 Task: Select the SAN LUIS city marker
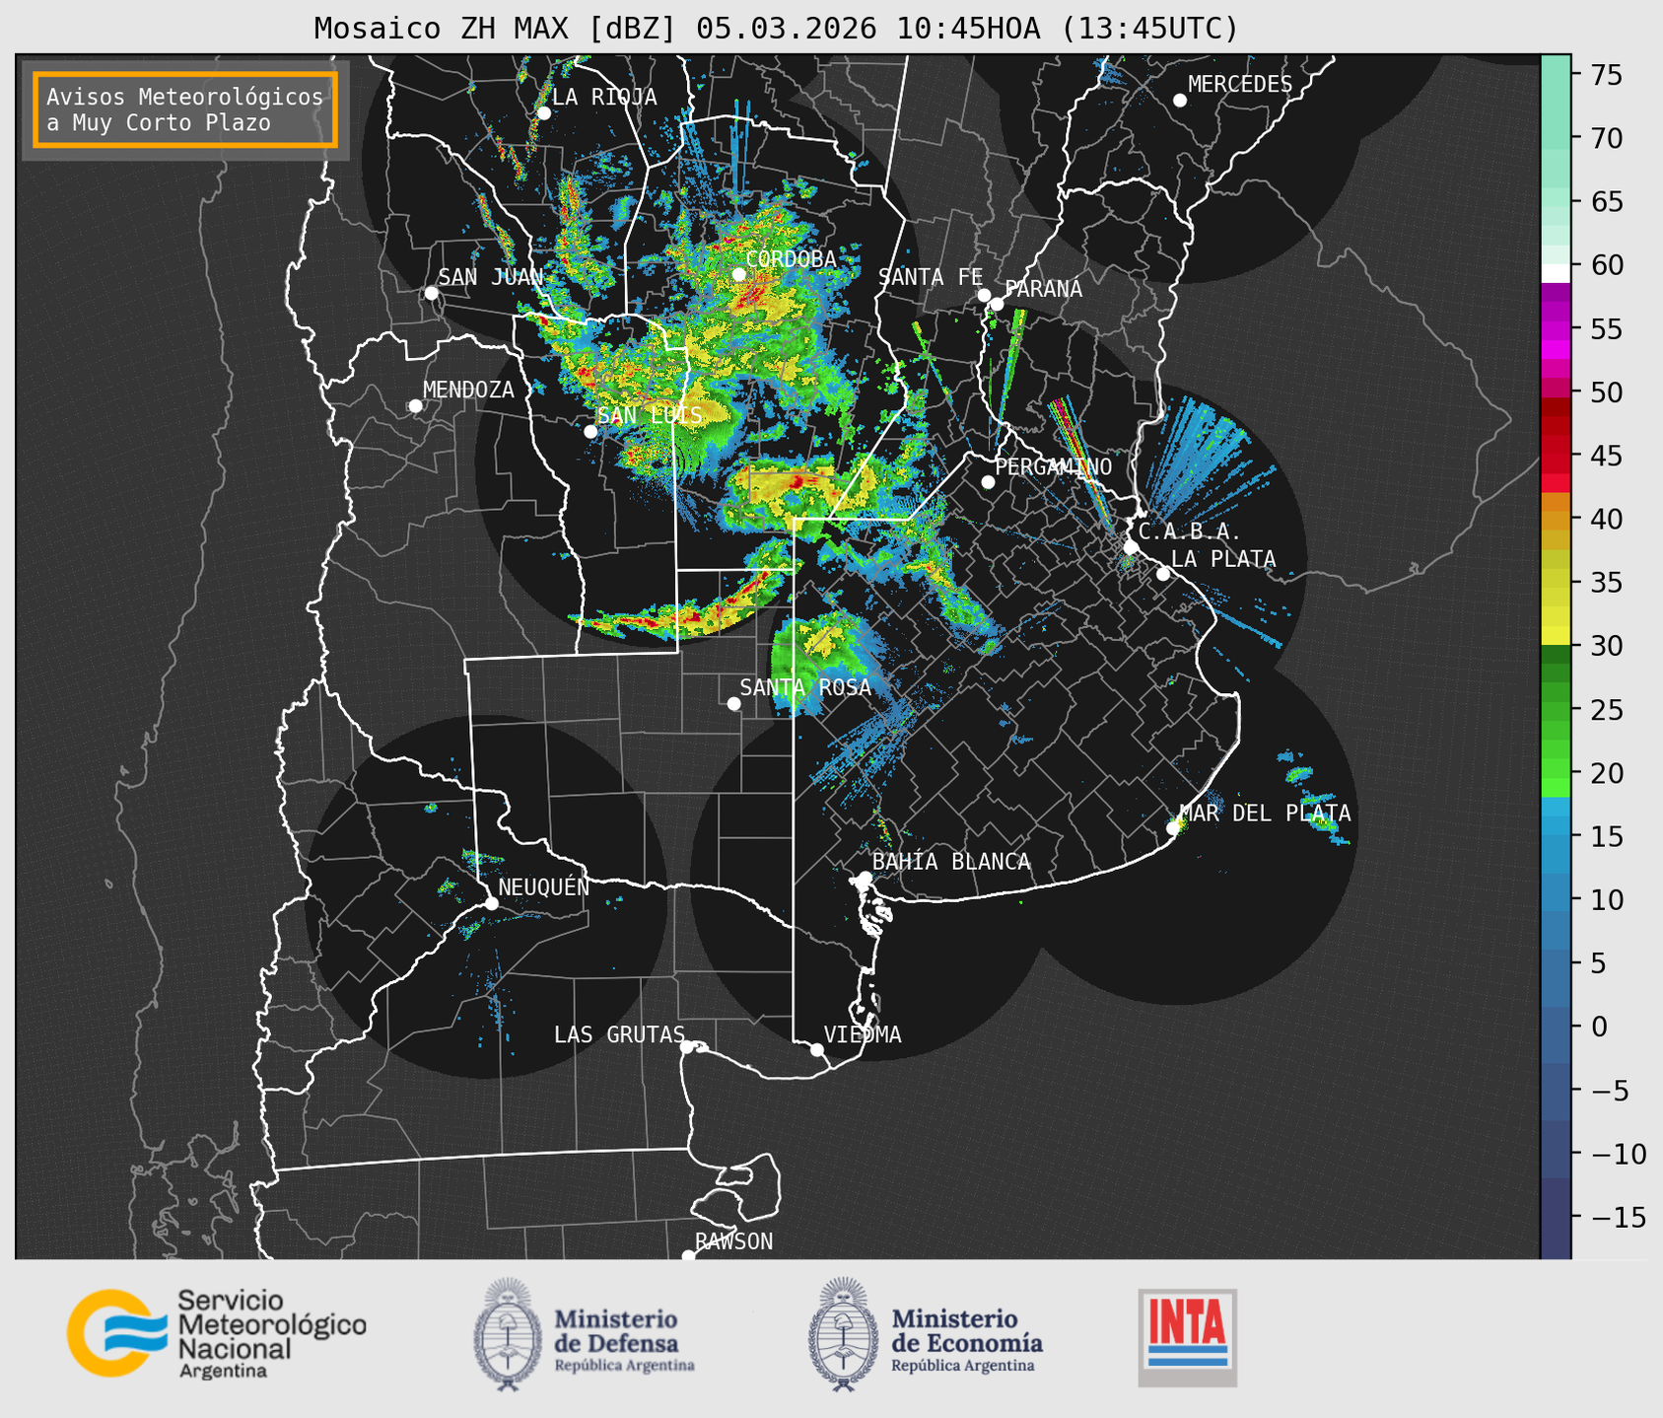point(590,431)
